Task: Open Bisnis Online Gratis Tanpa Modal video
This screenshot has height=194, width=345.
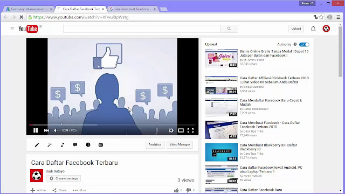Action: (x=274, y=53)
